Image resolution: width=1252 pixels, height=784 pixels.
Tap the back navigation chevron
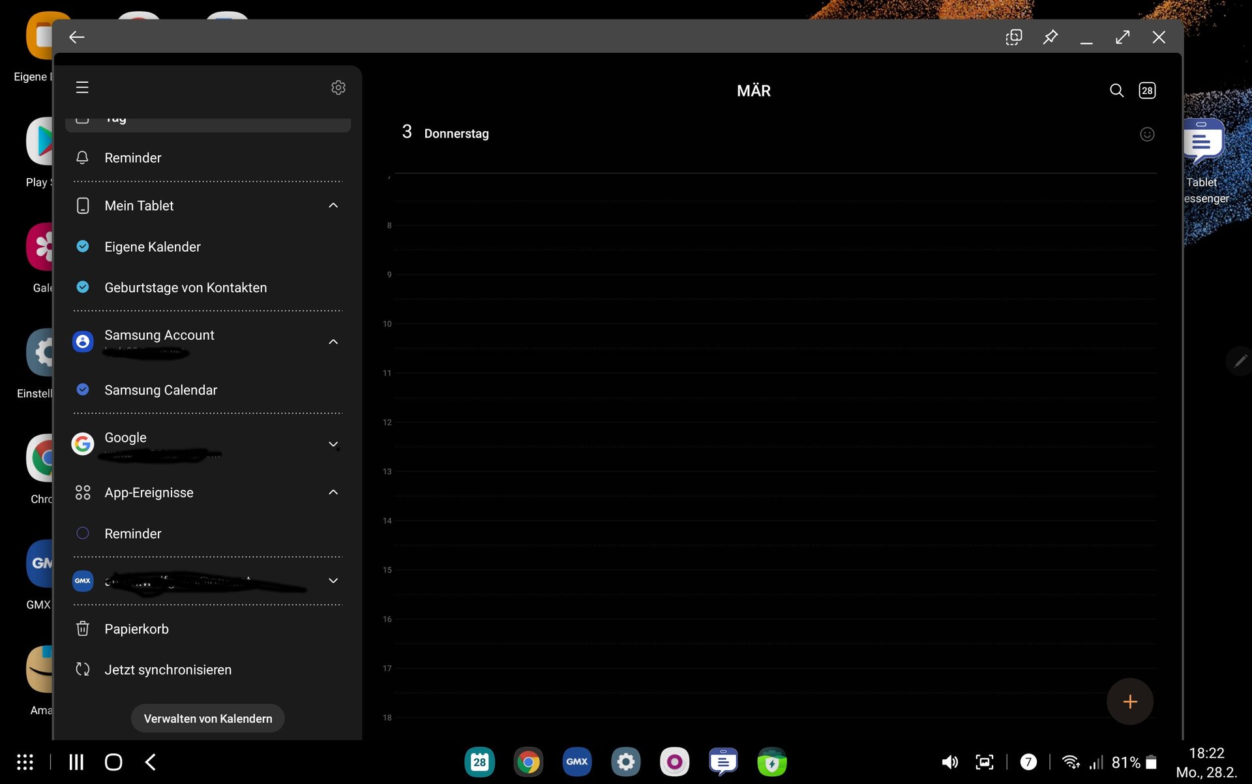151,762
